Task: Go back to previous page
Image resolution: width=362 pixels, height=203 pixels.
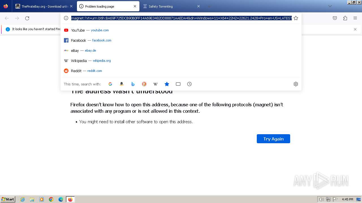Action: click(x=7, y=18)
